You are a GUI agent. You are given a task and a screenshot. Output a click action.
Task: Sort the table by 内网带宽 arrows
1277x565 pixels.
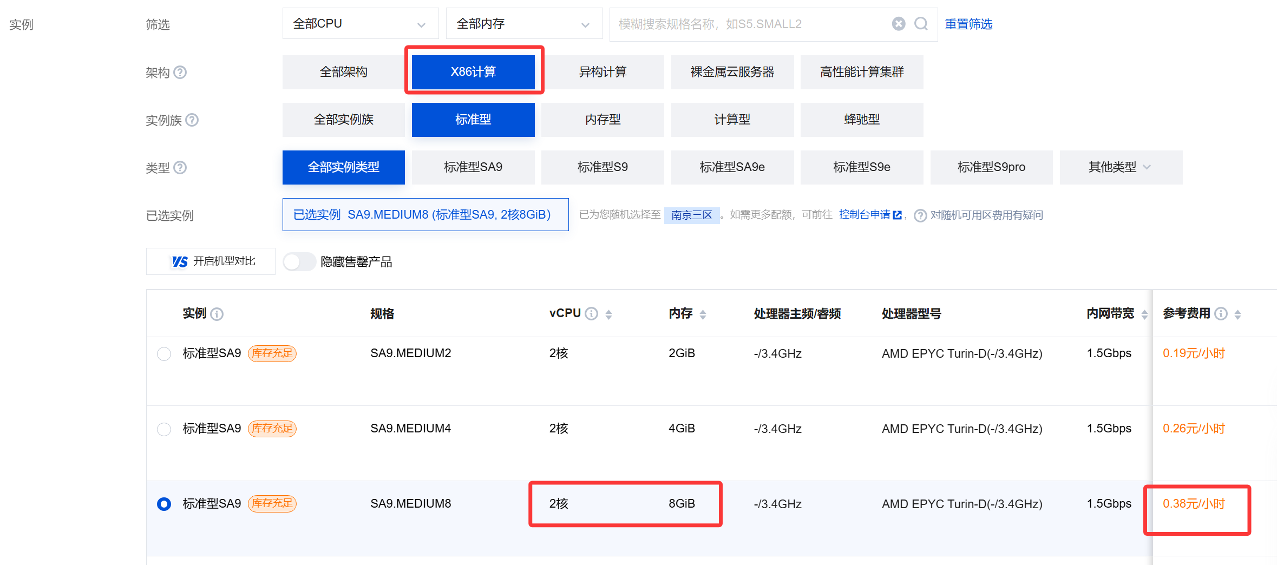tap(1144, 314)
